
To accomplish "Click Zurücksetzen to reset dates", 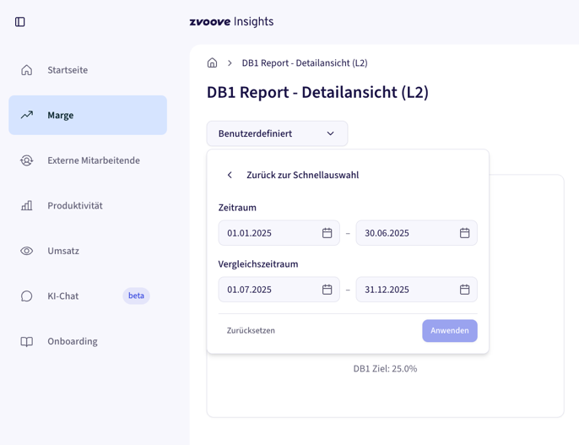I will coord(251,331).
